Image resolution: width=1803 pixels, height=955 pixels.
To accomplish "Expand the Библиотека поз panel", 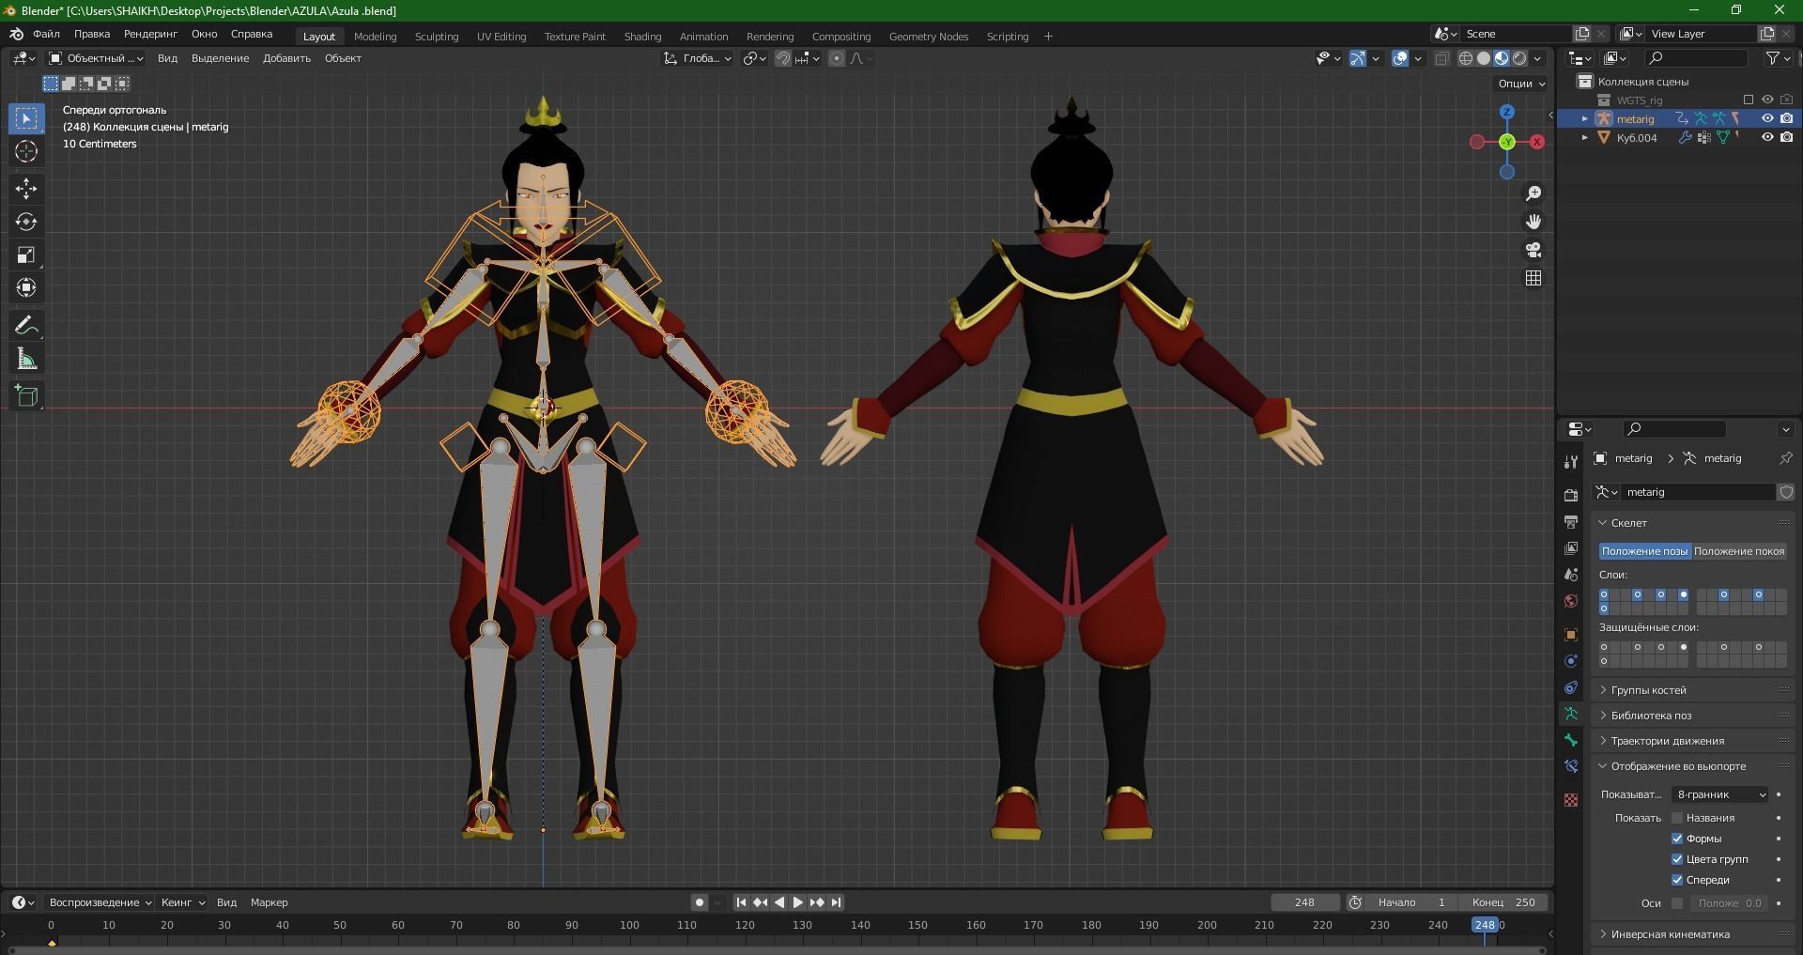I will click(1693, 716).
